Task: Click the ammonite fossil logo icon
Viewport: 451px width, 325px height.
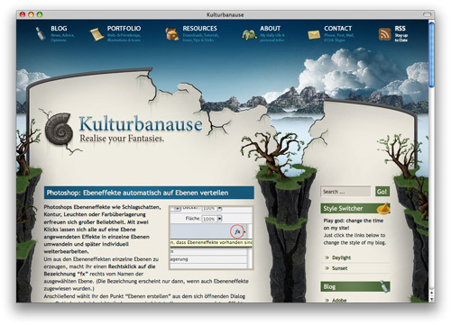Action: [59, 129]
